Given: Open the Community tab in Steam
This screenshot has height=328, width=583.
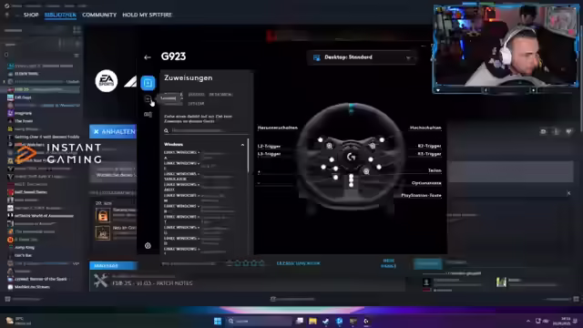Looking at the screenshot, I should point(99,15).
